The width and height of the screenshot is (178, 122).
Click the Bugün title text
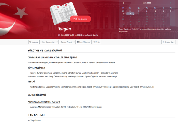coord(65,29)
